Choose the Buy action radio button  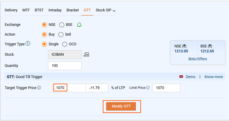click(x=44, y=34)
